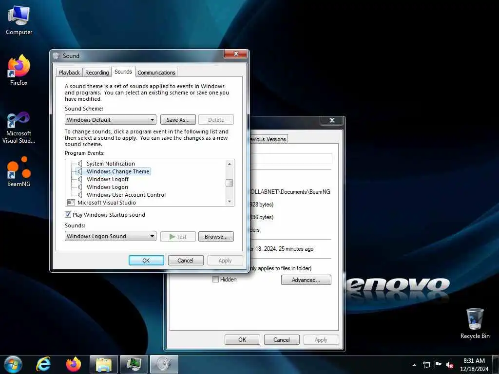Select Windows User Account Control event
This screenshot has width=499, height=374.
126,195
